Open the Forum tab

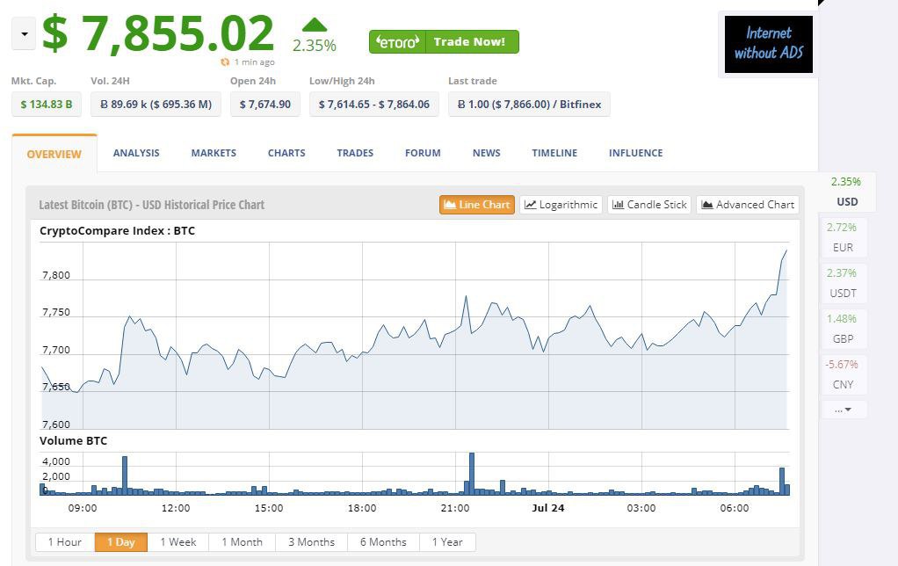coord(423,153)
